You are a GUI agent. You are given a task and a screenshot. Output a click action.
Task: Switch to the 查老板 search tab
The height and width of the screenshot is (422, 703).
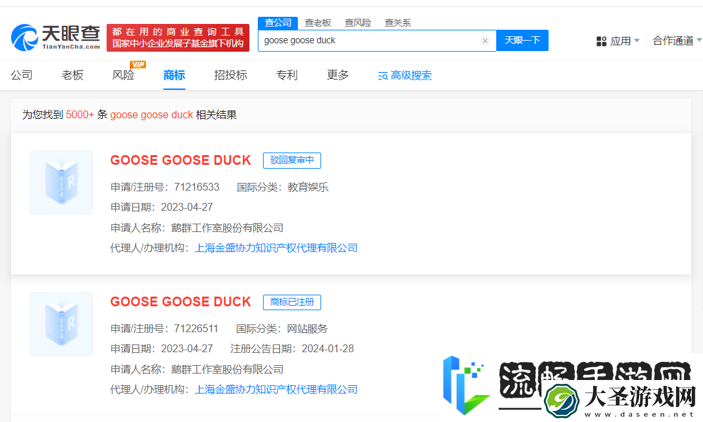click(318, 23)
